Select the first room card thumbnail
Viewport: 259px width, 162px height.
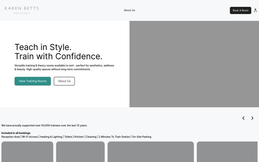pos(27,152)
